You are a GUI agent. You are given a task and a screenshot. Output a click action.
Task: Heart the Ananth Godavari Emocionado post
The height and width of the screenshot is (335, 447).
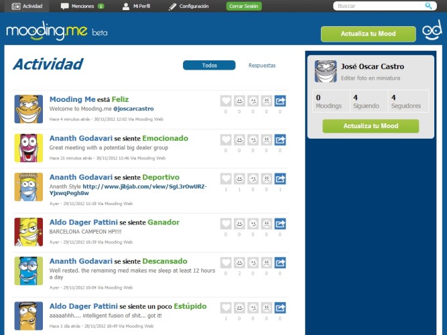click(x=226, y=140)
